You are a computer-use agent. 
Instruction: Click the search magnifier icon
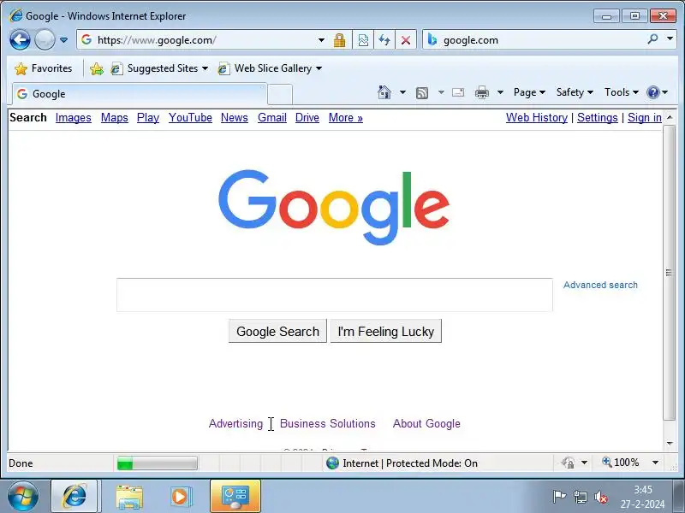coord(652,39)
